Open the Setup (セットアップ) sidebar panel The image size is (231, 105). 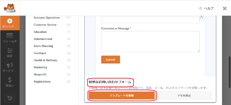pyautogui.click(x=10, y=23)
